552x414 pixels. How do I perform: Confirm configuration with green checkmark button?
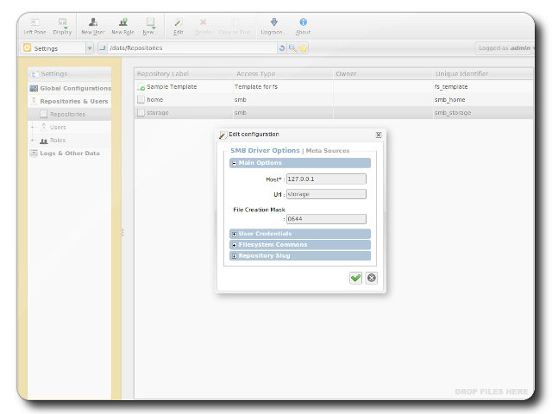[355, 278]
